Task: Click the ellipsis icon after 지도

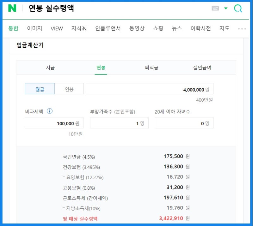Action: 242,28
